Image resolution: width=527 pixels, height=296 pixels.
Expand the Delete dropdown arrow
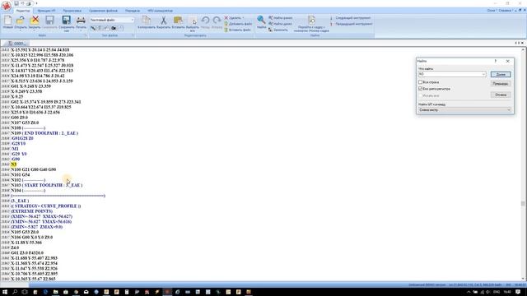pyautogui.click(x=243, y=18)
